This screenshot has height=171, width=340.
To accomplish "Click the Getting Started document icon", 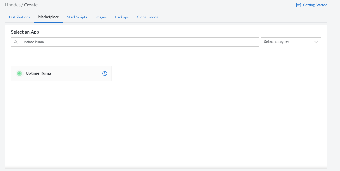I will [298, 5].
